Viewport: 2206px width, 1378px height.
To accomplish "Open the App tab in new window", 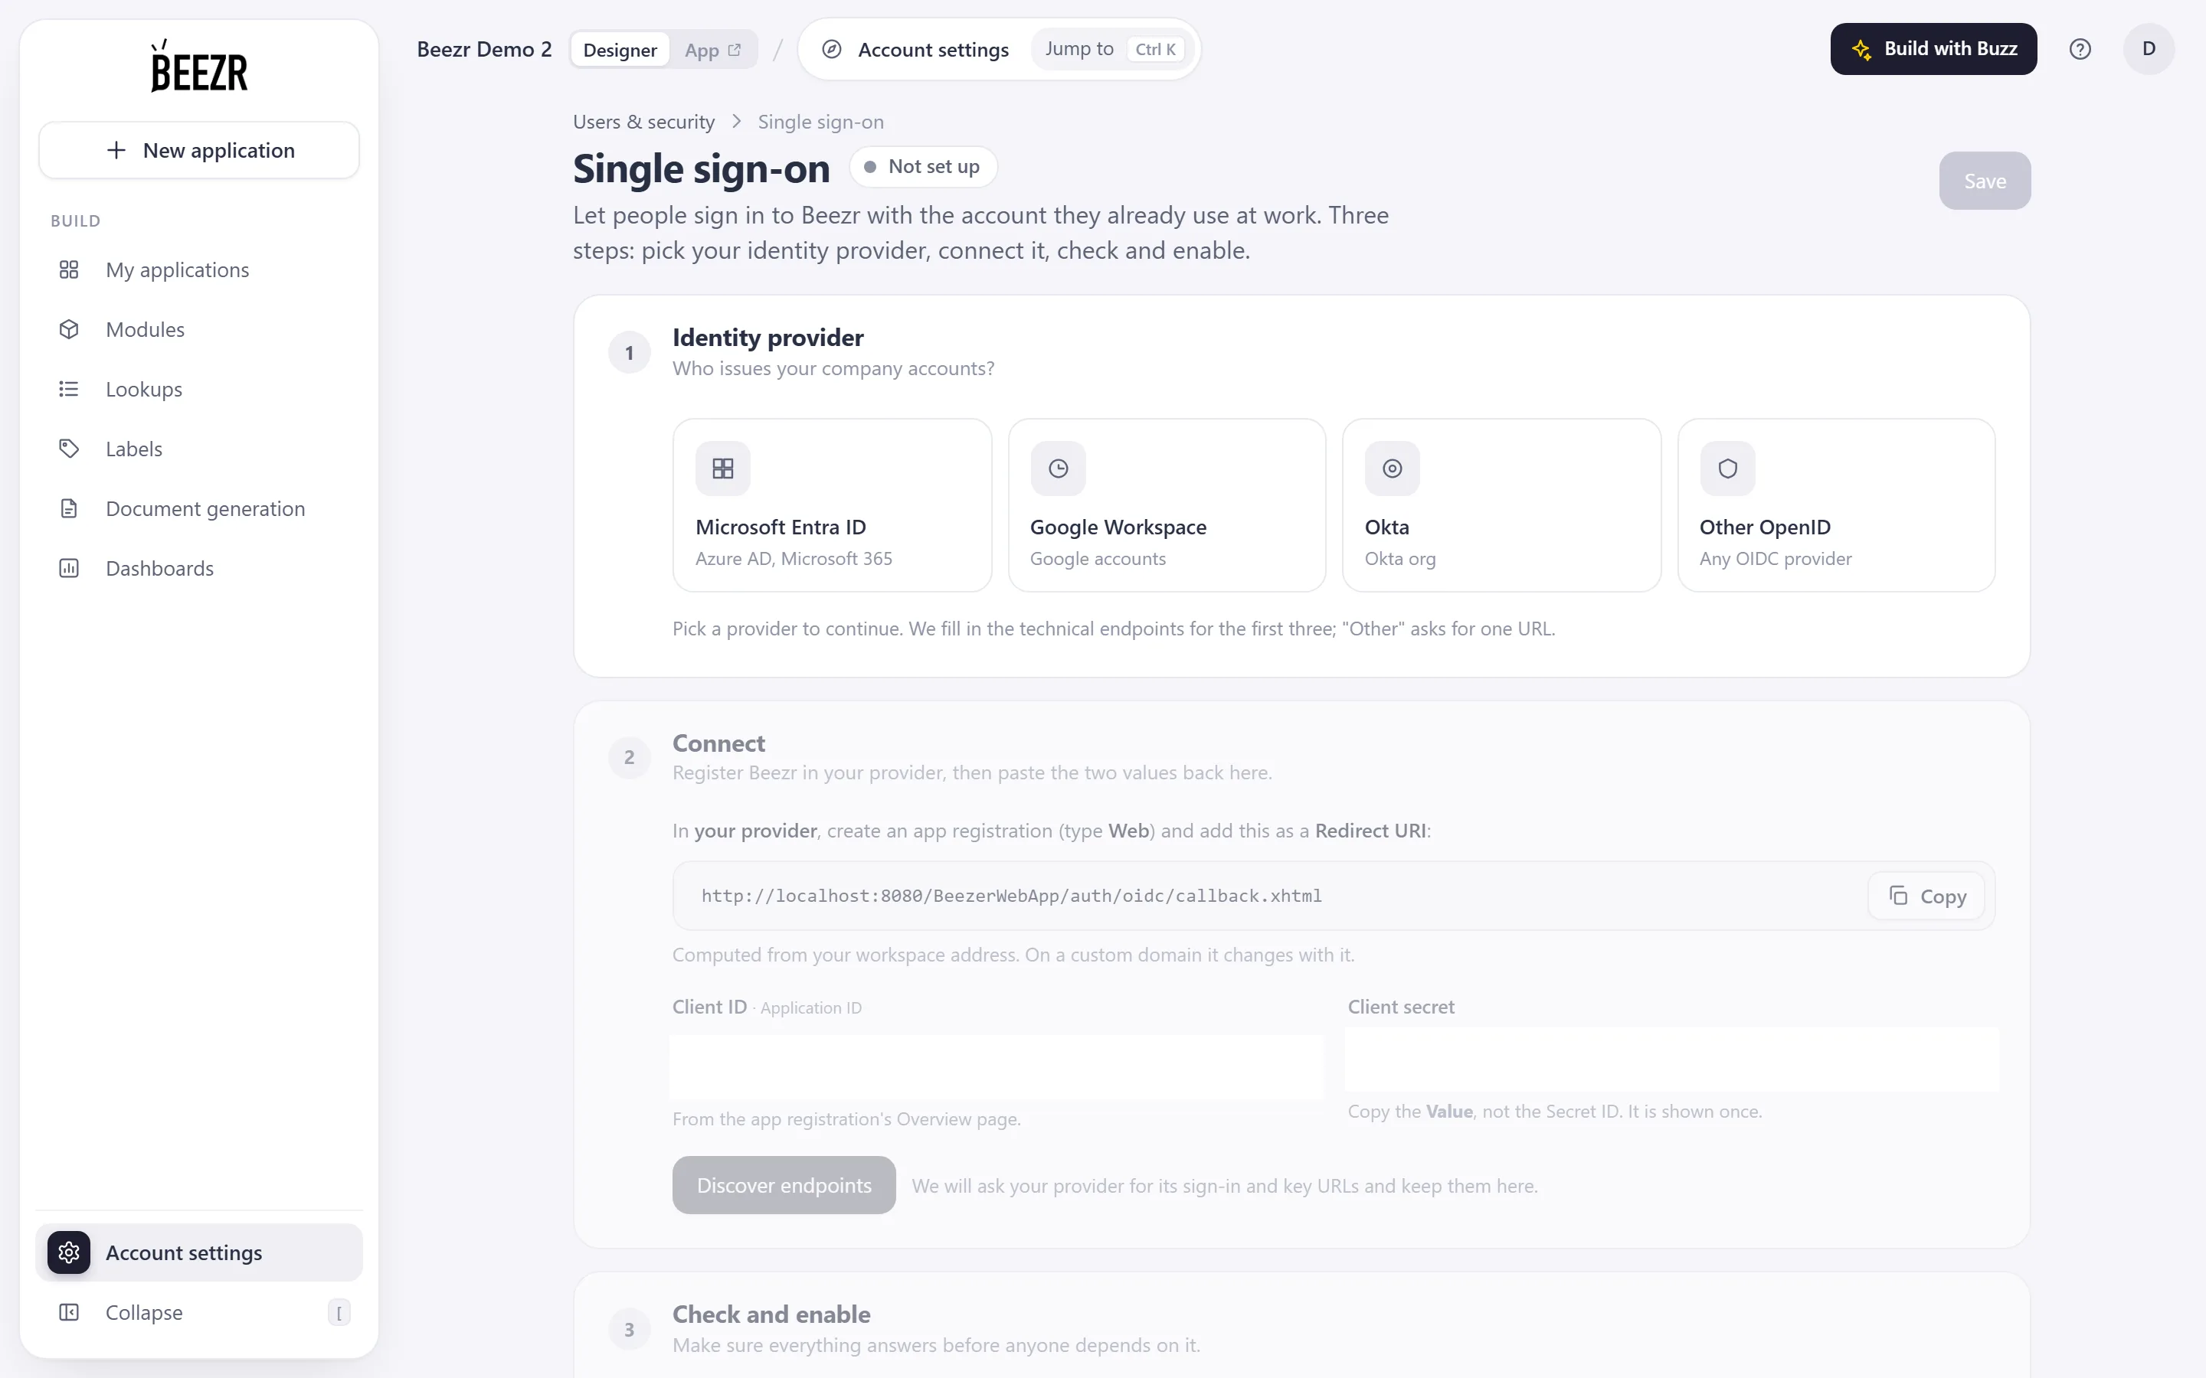I will pos(713,49).
